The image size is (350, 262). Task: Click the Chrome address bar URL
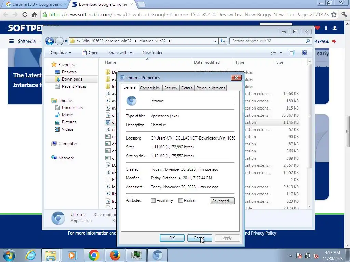click(189, 15)
